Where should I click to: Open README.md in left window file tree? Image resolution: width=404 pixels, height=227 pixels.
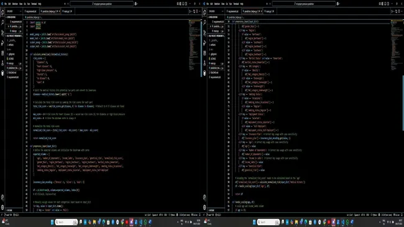14,73
